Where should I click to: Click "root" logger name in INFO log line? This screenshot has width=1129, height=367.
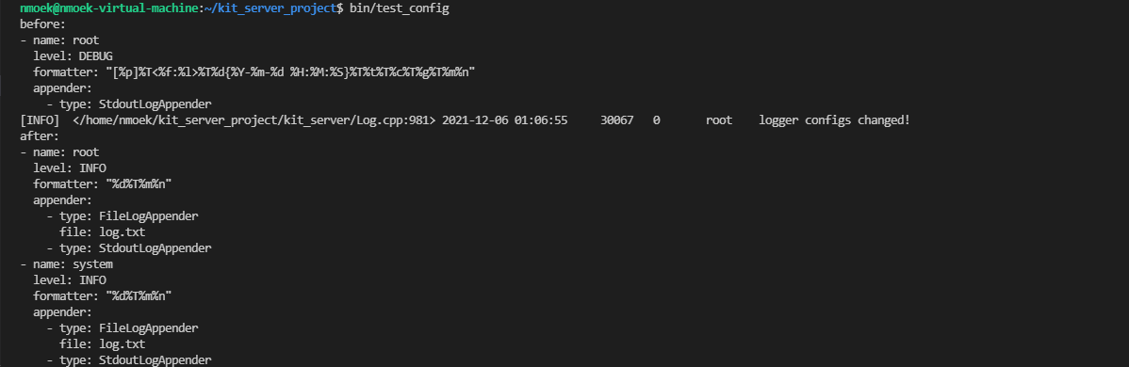click(x=719, y=120)
